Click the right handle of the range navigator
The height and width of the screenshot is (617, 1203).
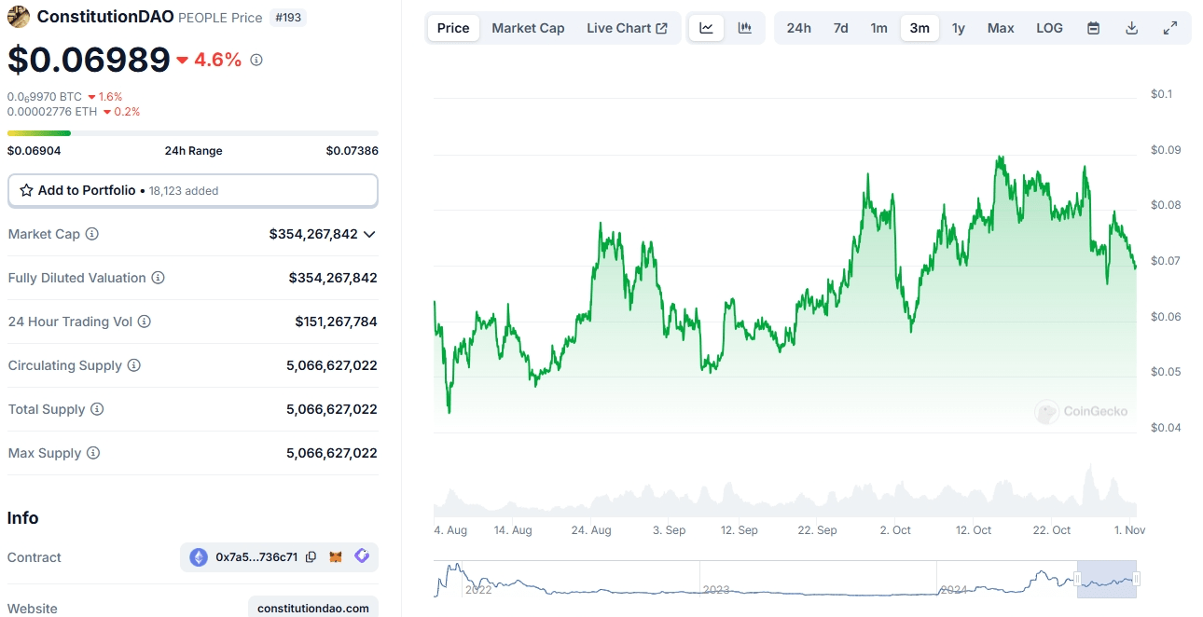coord(1136,579)
